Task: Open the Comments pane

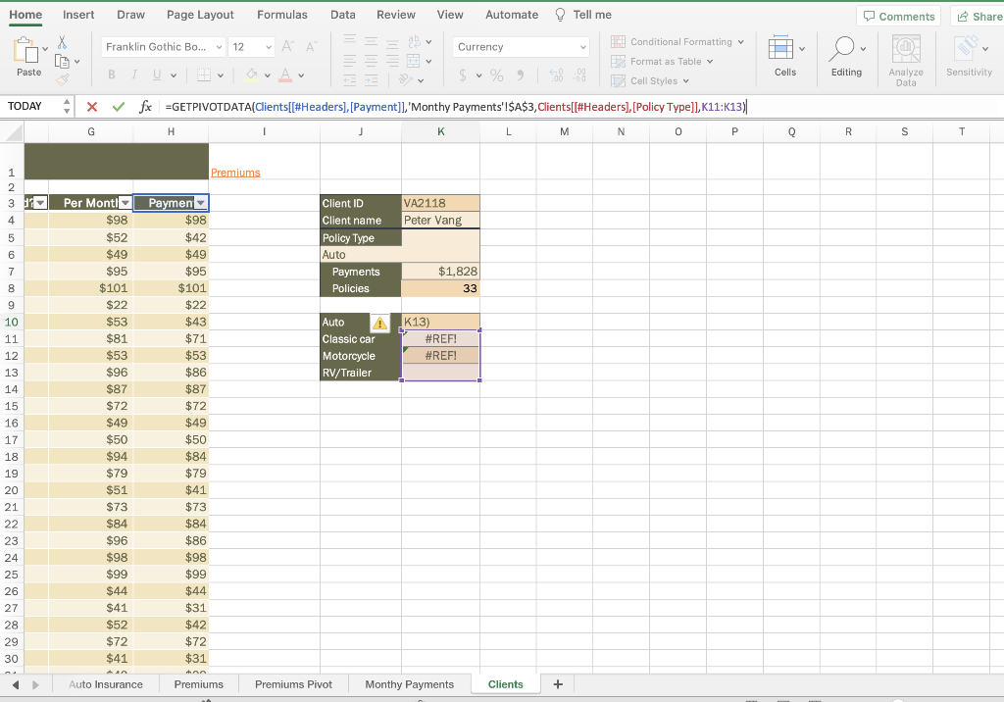Action: click(x=899, y=16)
